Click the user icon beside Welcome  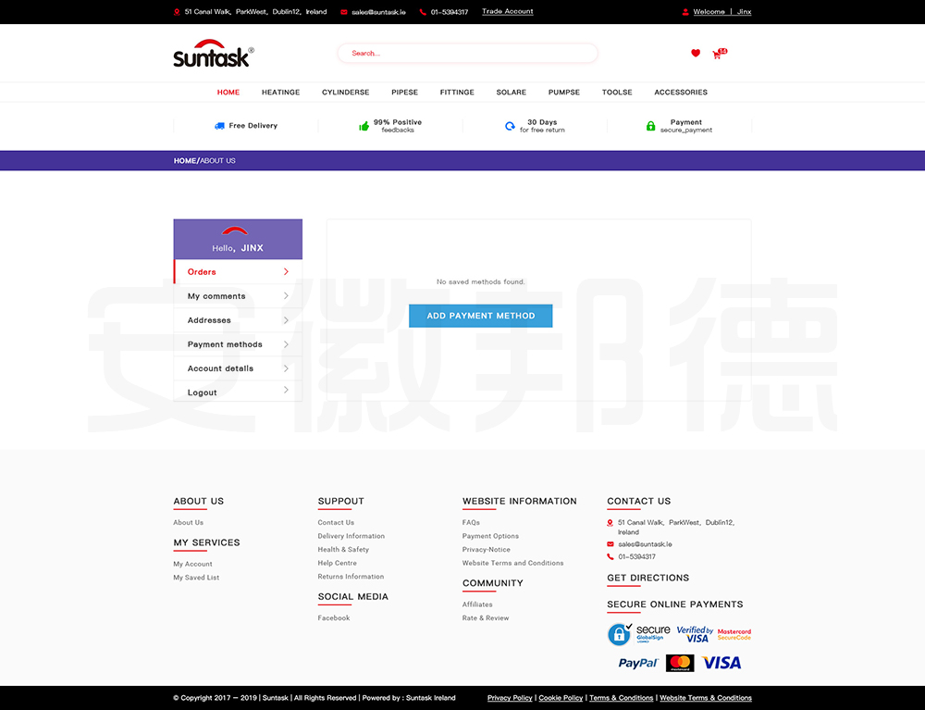[685, 12]
